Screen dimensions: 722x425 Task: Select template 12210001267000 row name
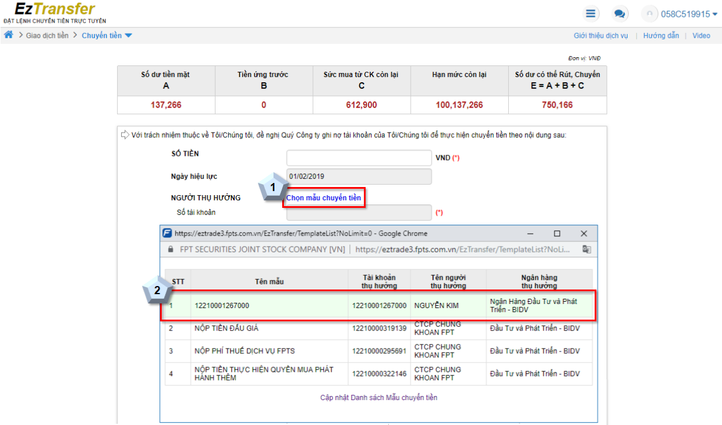point(222,305)
